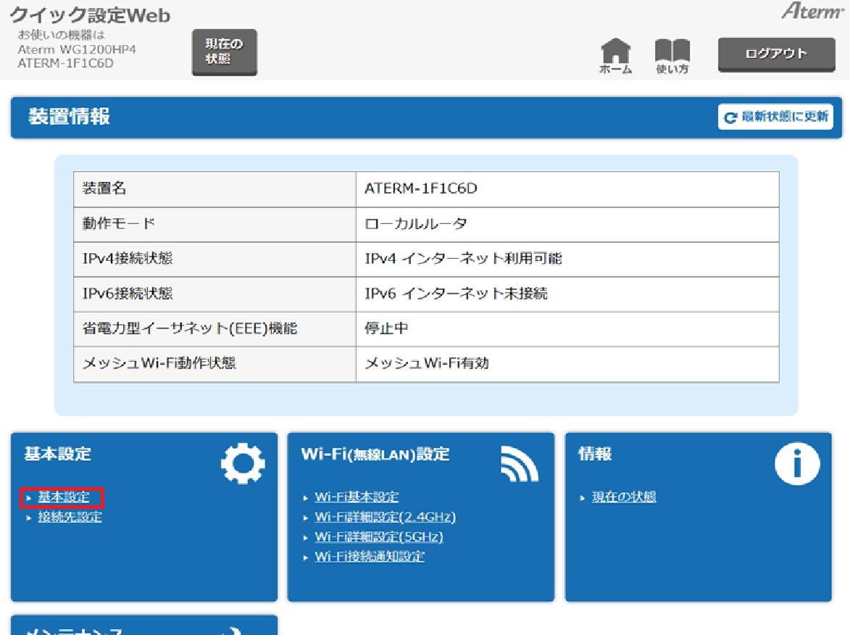The width and height of the screenshot is (850, 635).
Task: Select the 停止中 value
Action: click(x=386, y=328)
